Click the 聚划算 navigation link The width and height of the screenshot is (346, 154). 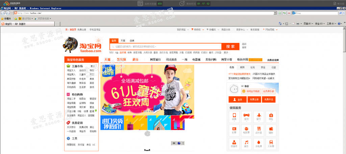pos(121,60)
